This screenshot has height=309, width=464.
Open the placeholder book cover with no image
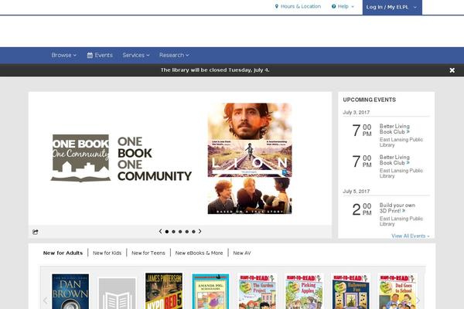tap(118, 294)
